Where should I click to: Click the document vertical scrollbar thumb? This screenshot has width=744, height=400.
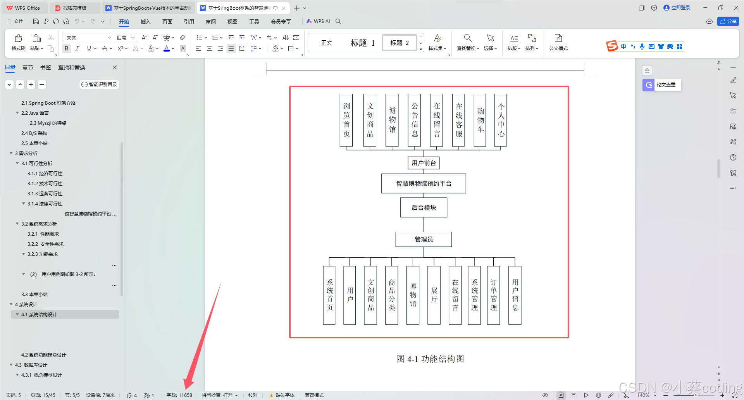[x=718, y=168]
